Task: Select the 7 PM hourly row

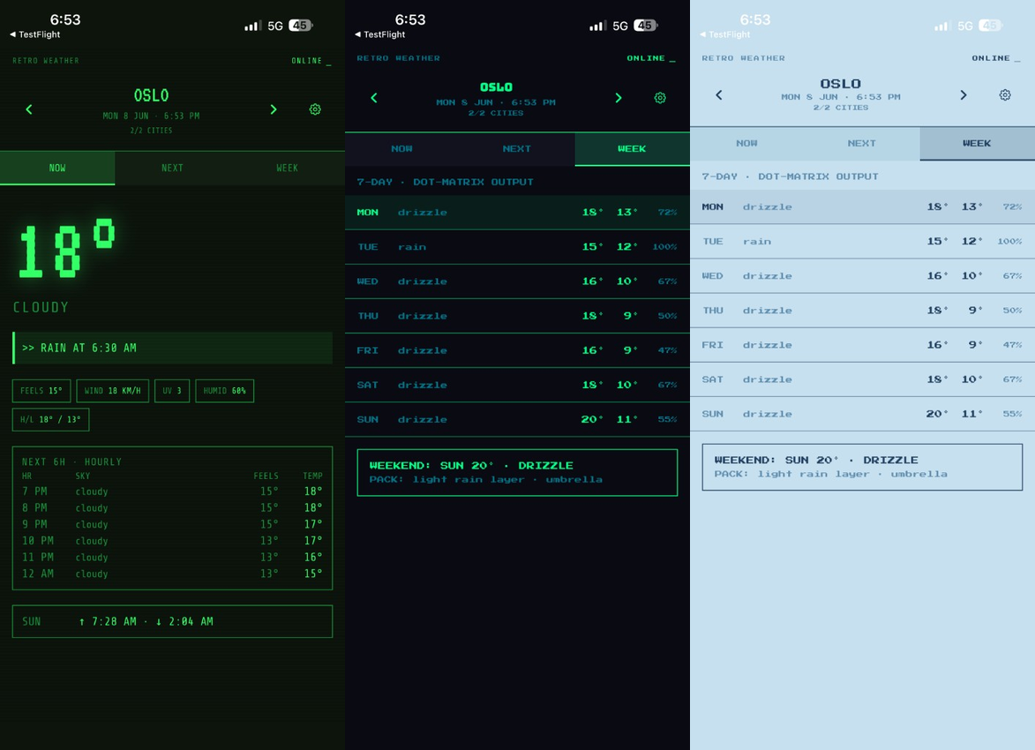Action: point(172,491)
